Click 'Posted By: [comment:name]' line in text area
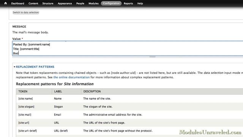243x137 pixels. coord(32,45)
